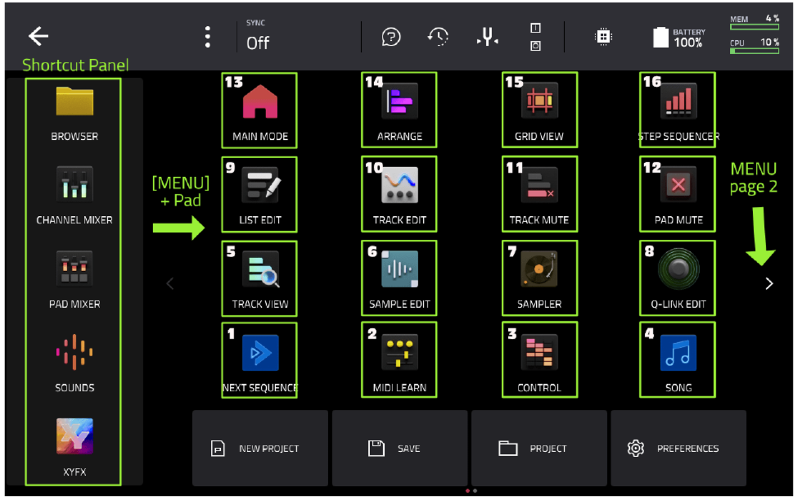Image resolution: width=798 pixels, height=502 pixels.
Task: Open Track View mode
Action: (x=259, y=278)
